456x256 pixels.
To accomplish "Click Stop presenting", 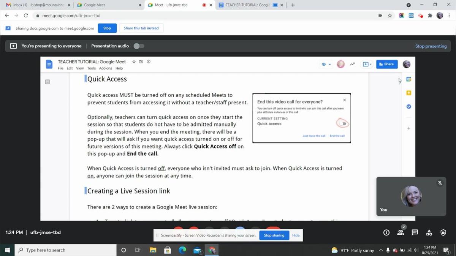I will click(431, 46).
